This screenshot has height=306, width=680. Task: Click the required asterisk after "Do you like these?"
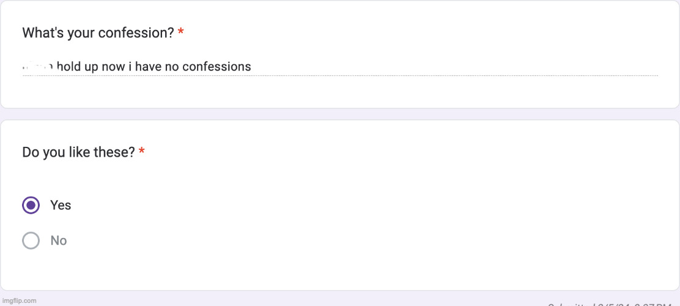tap(142, 152)
